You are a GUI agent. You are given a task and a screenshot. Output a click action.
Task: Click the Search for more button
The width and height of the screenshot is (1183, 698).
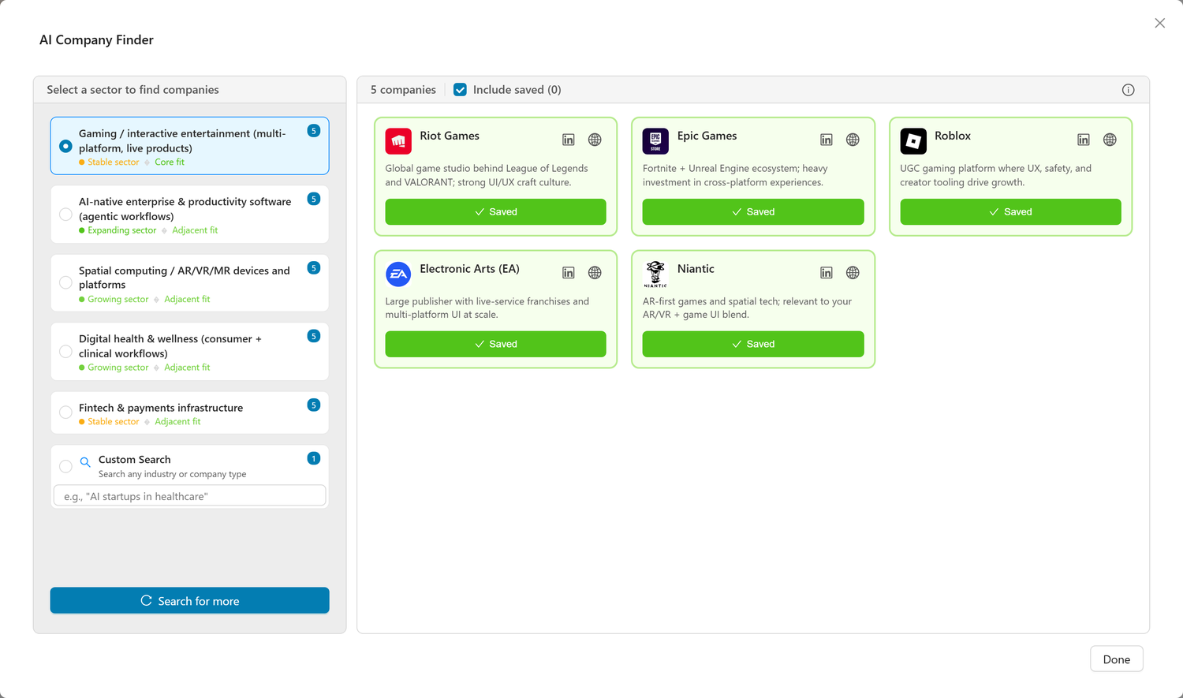click(x=189, y=600)
